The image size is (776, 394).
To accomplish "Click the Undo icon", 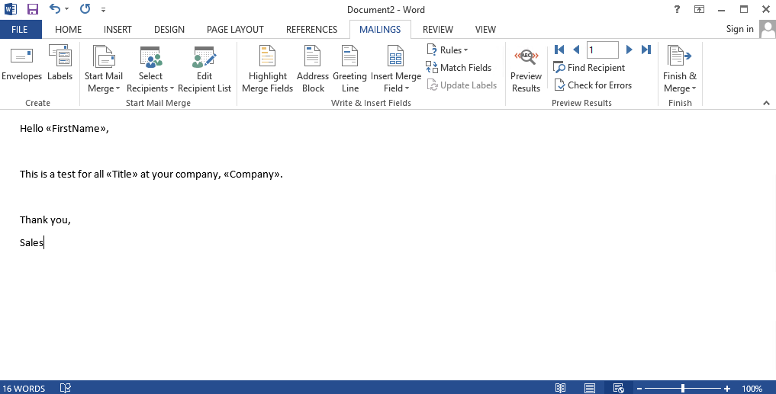I will point(55,8).
